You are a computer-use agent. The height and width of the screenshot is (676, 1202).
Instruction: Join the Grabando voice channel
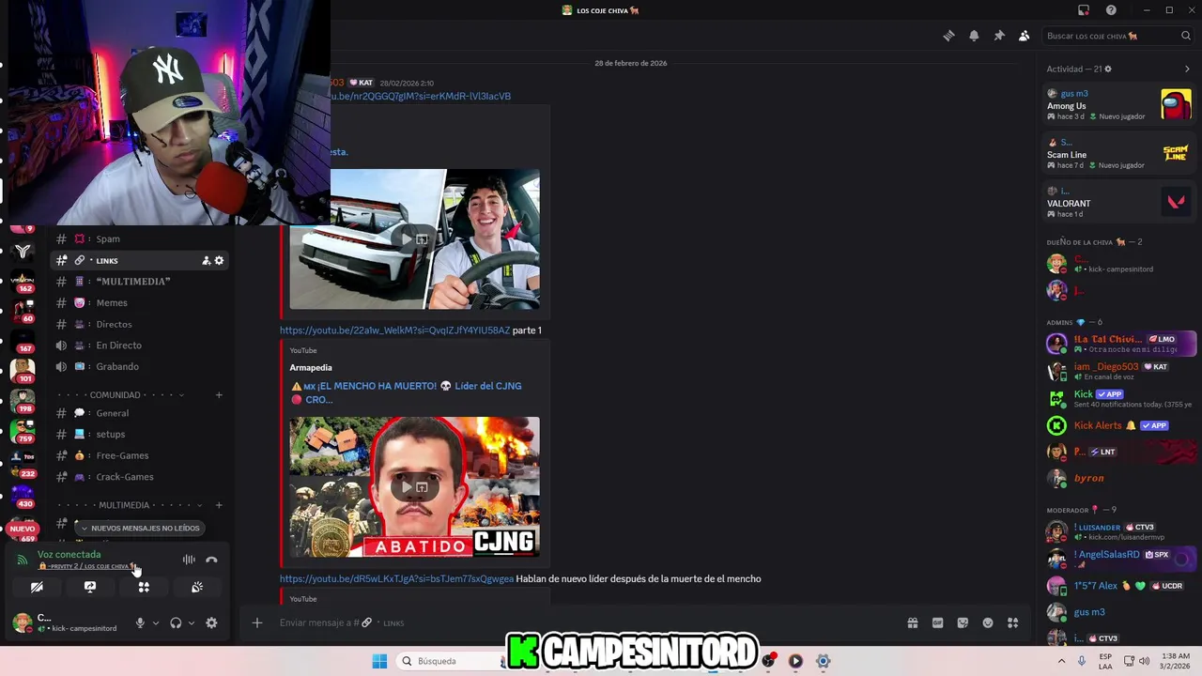pos(140,366)
